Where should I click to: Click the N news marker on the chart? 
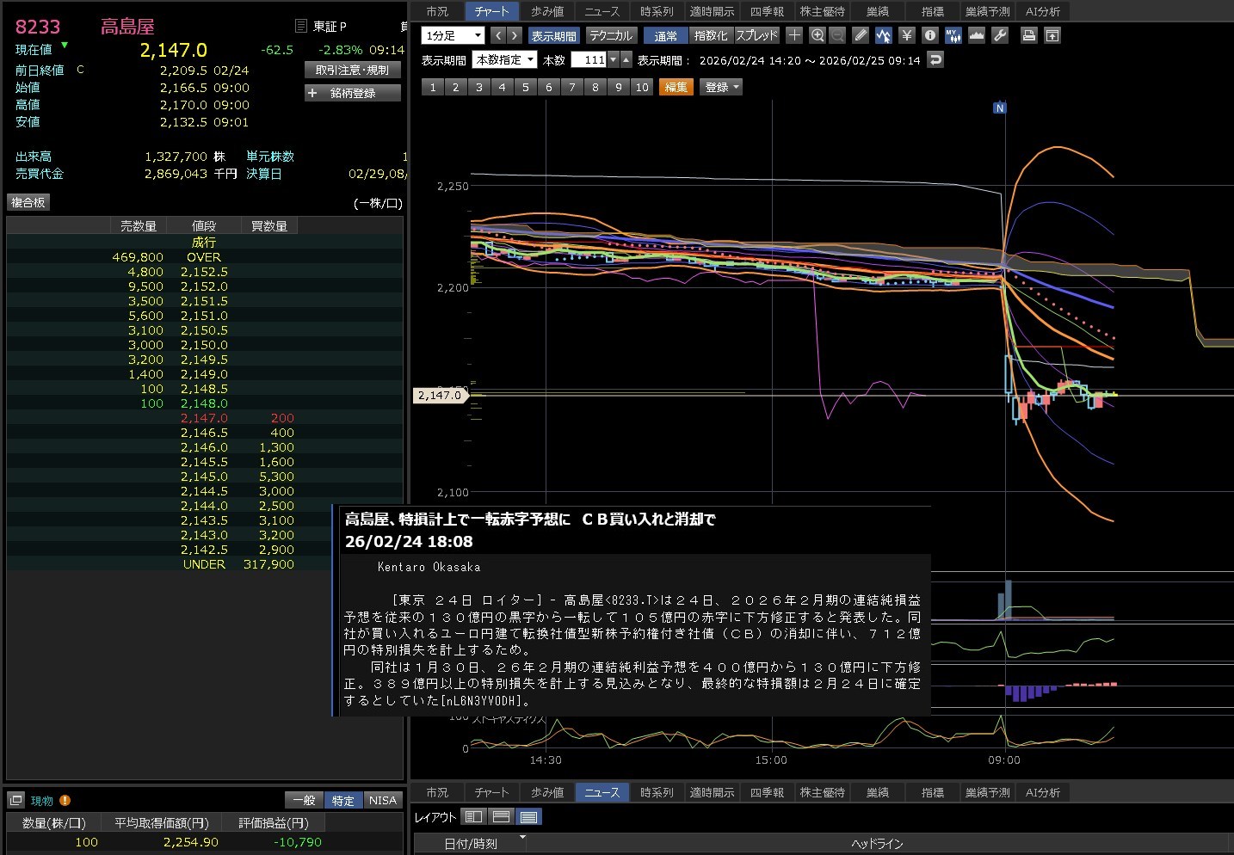(x=999, y=108)
